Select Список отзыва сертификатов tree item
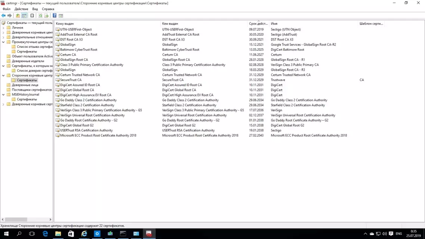The image size is (425, 239). (35, 47)
